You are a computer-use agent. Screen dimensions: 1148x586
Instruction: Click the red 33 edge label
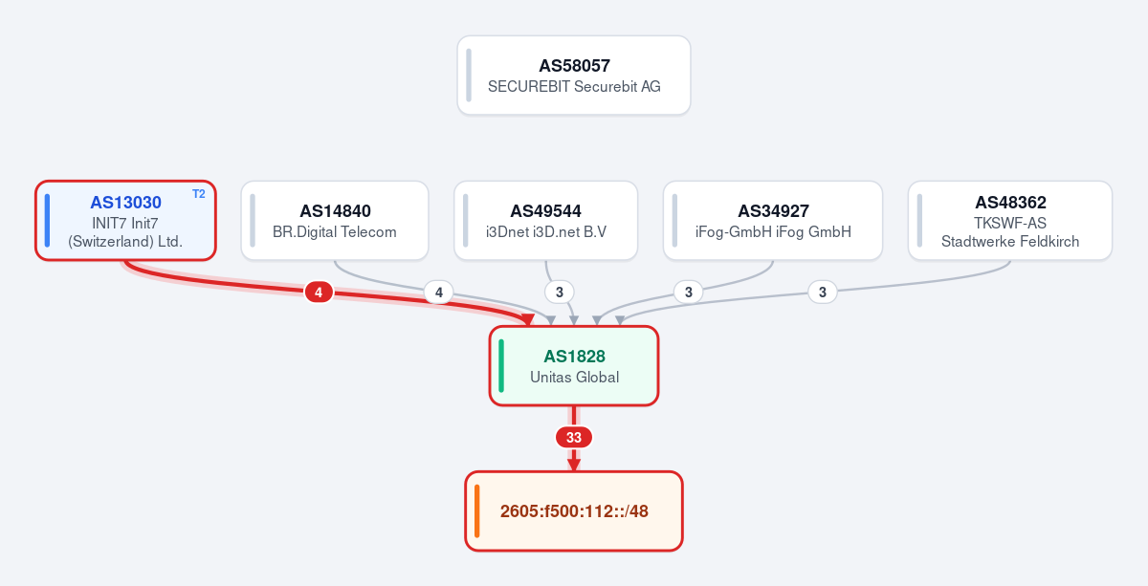(574, 437)
